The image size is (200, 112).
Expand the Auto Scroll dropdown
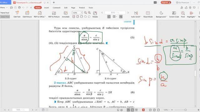[141, 17]
